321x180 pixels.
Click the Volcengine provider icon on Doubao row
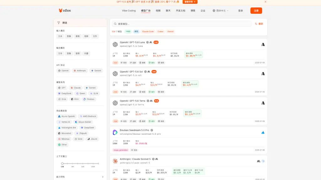(263, 132)
